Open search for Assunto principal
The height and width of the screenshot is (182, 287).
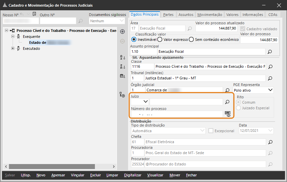click(270, 52)
